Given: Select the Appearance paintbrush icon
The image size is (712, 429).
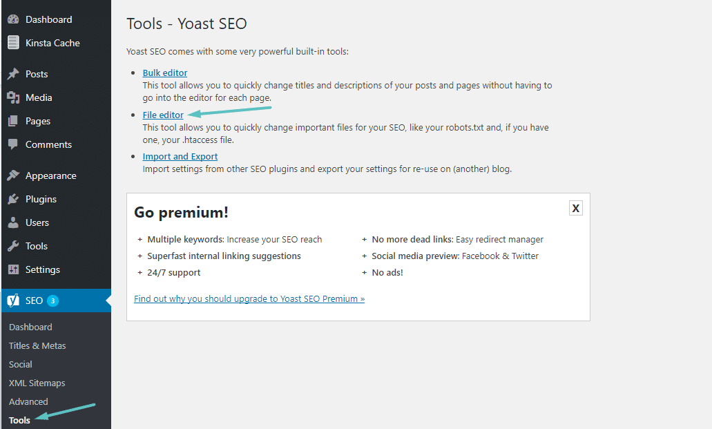Looking at the screenshot, I should (x=15, y=175).
